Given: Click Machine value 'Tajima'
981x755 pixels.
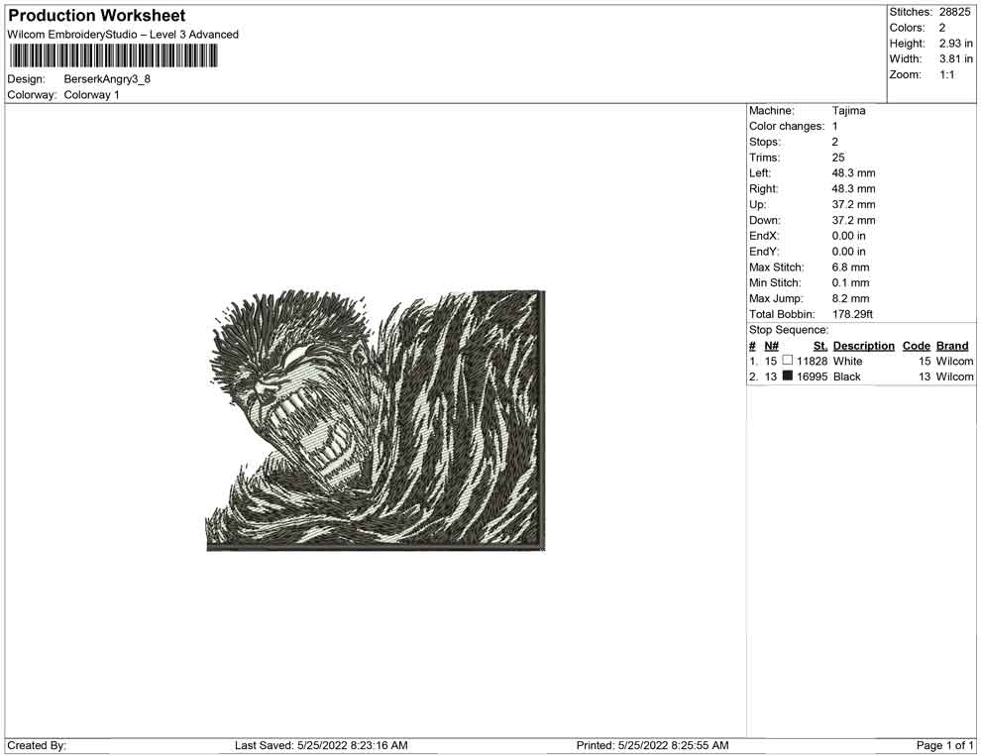Looking at the screenshot, I should point(848,111).
